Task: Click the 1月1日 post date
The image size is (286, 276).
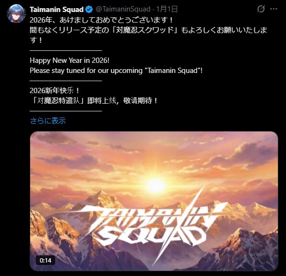Action: 167,9
